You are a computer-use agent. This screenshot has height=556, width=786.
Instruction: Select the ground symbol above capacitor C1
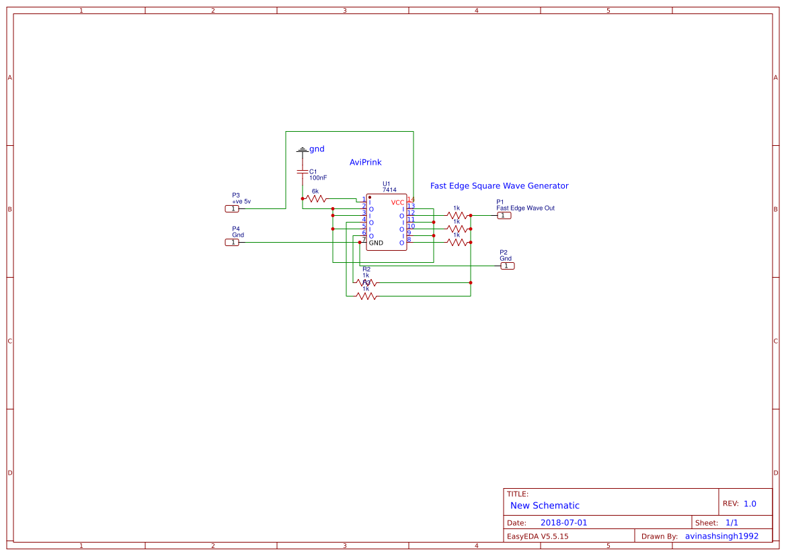pyautogui.click(x=303, y=150)
